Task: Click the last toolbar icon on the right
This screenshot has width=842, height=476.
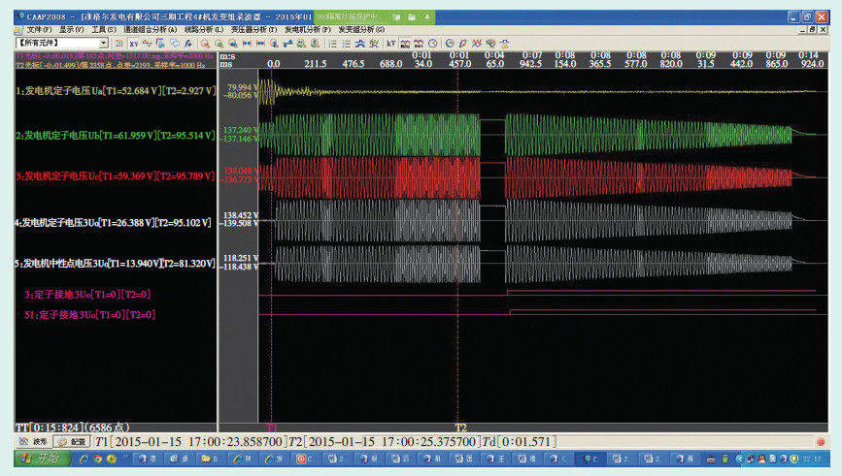Action: coord(504,44)
